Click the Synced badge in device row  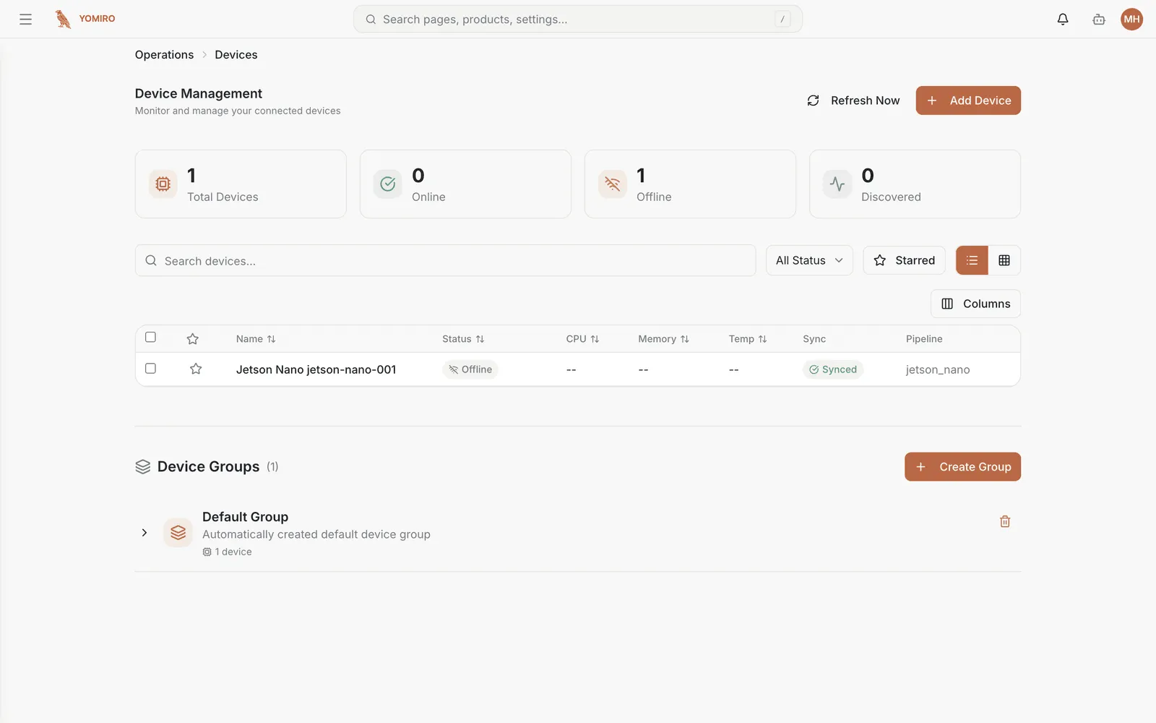pyautogui.click(x=833, y=369)
